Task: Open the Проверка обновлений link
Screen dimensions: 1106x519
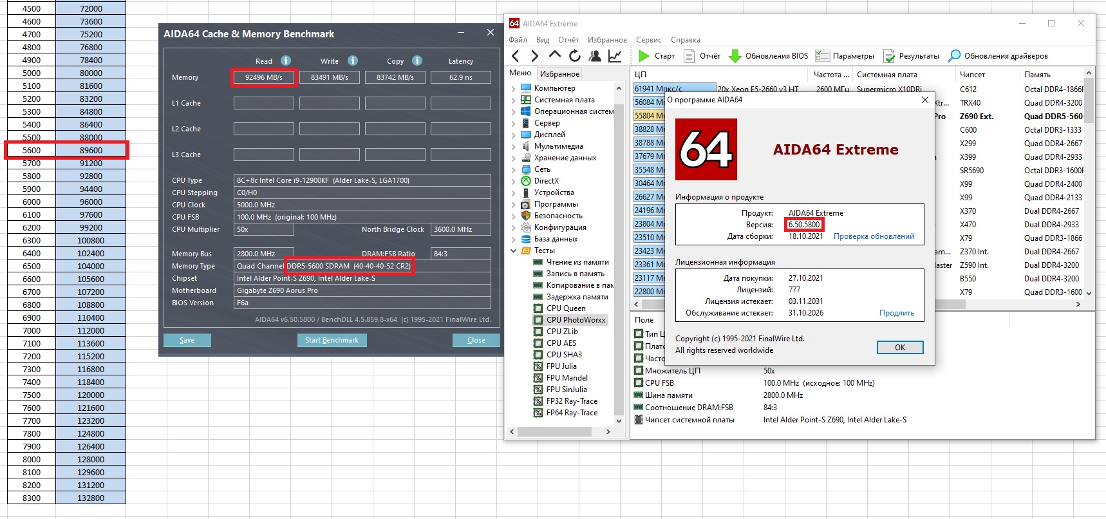Action: [874, 236]
